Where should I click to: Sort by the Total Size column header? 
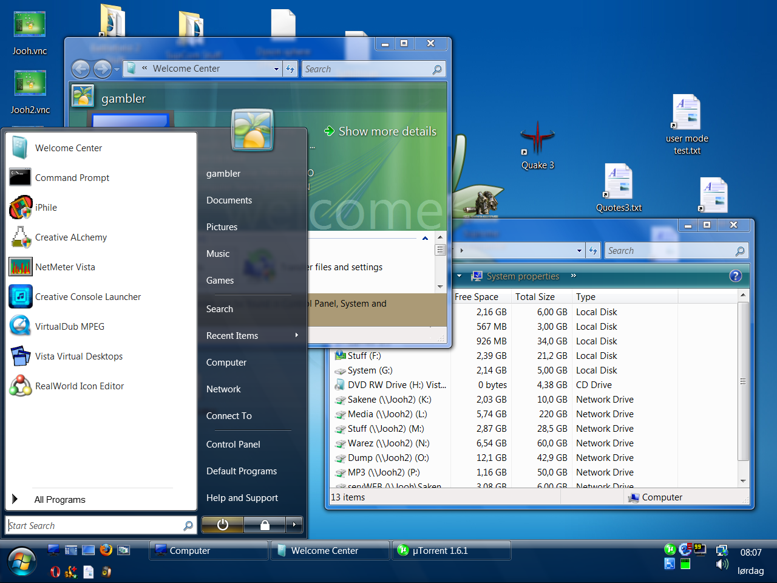tap(542, 297)
